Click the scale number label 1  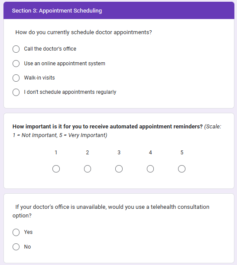[x=56, y=153]
